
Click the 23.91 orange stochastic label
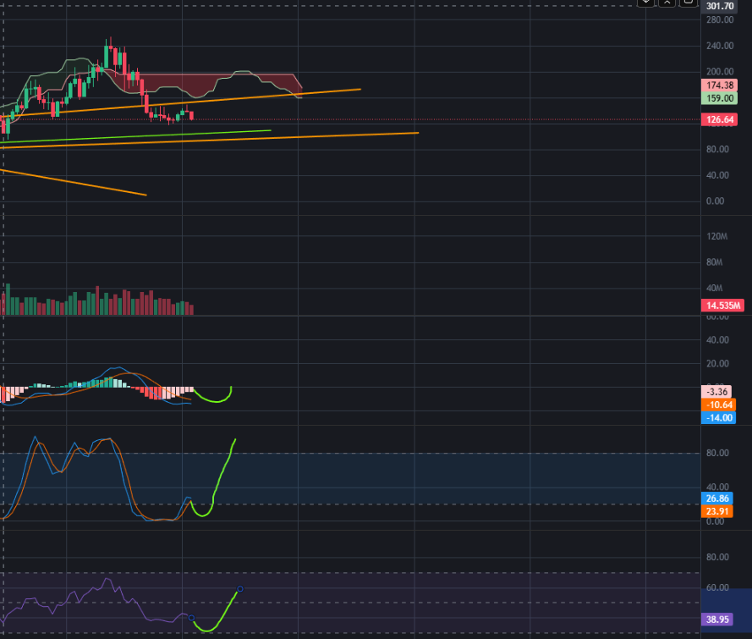[x=718, y=511]
